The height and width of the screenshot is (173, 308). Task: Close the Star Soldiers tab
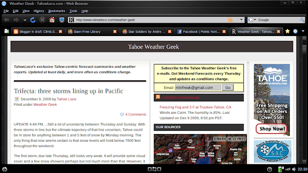coord(169,32)
